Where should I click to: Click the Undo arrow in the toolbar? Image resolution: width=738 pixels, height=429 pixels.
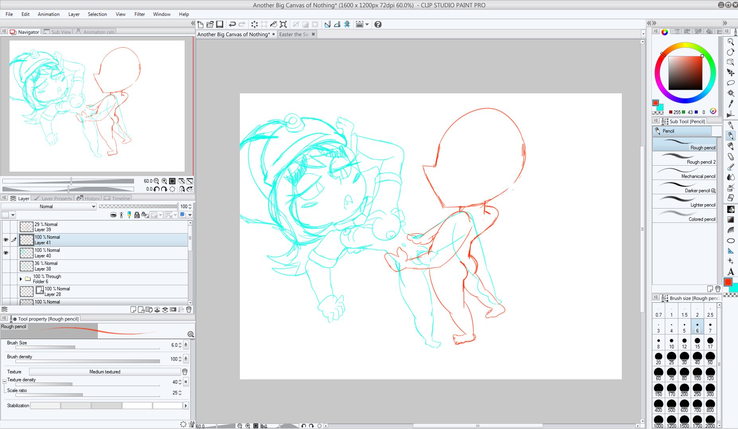pyautogui.click(x=232, y=25)
